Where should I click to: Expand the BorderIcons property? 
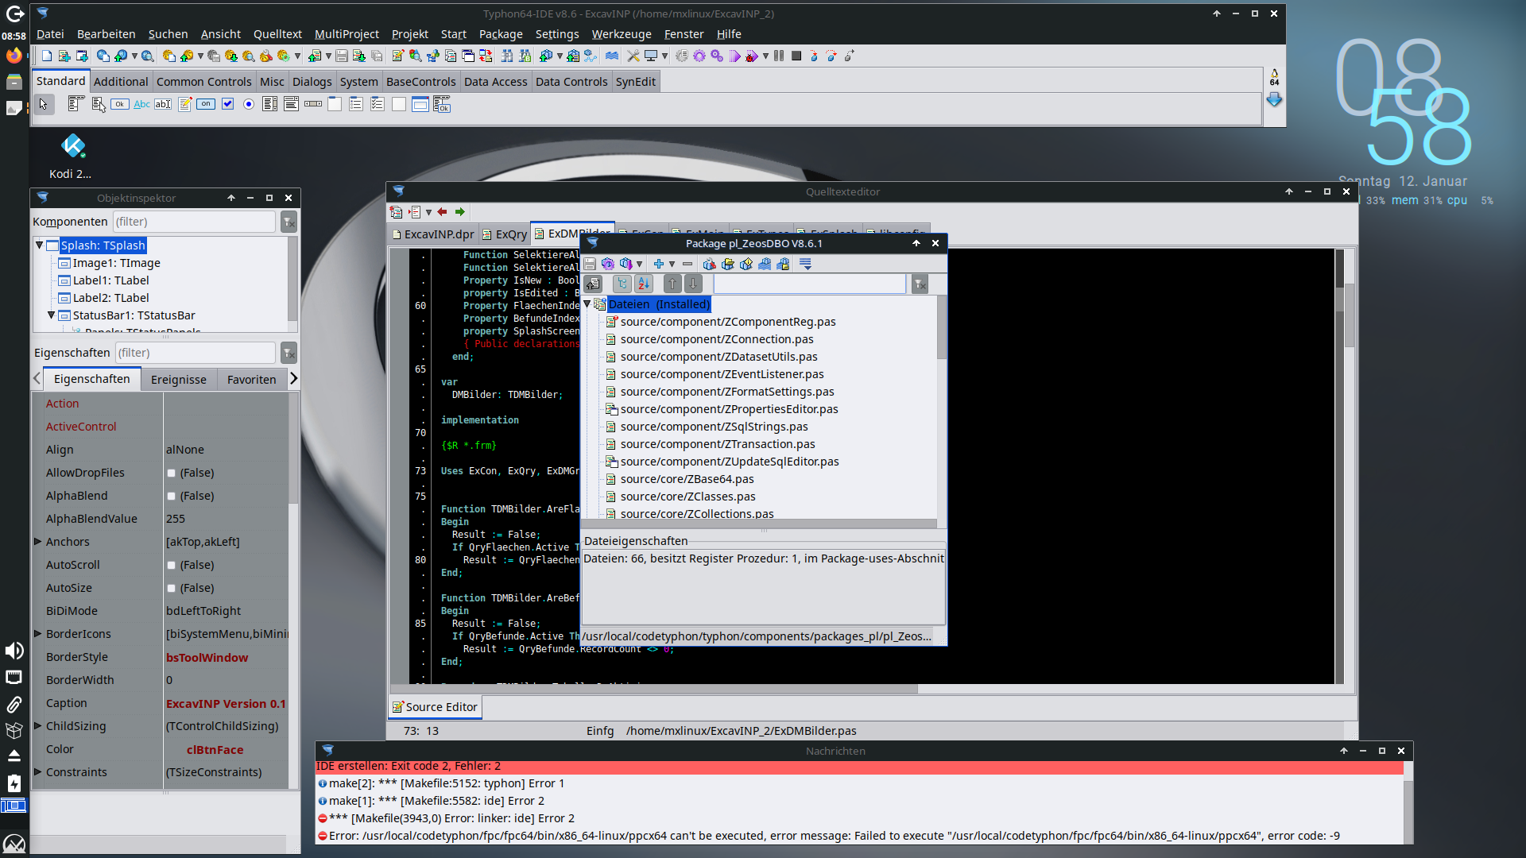coord(37,633)
